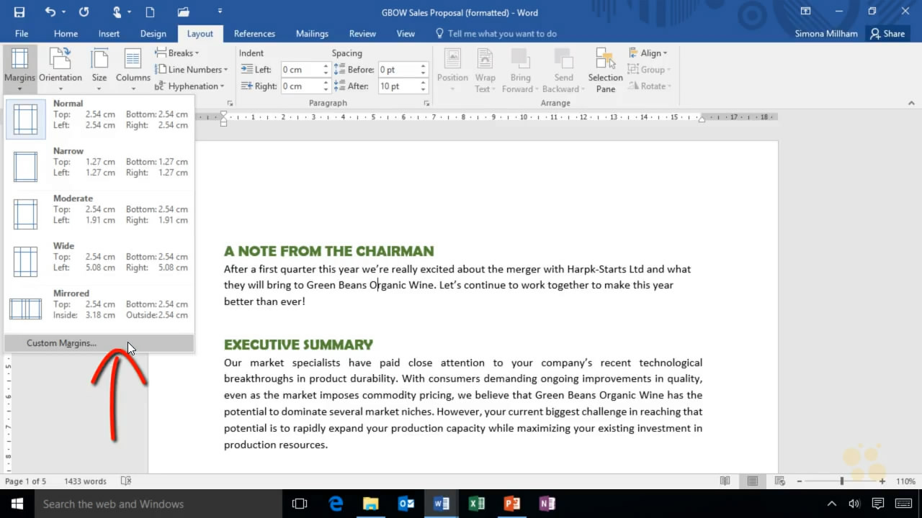Open the Group dropdown
922x518 pixels.
(649, 69)
